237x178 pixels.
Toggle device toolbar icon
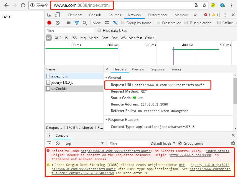[x=57, y=15]
